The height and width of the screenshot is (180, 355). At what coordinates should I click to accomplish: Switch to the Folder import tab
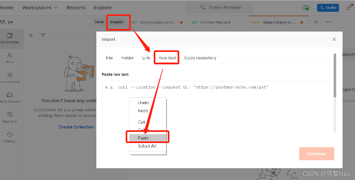(x=128, y=58)
